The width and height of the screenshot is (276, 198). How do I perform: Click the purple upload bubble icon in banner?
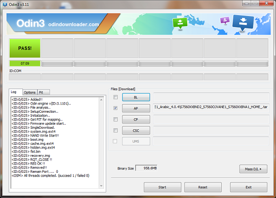pyautogui.click(x=225, y=20)
